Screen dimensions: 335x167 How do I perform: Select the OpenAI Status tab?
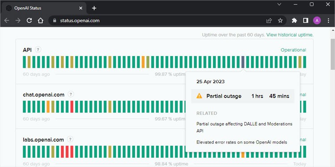click(44, 8)
